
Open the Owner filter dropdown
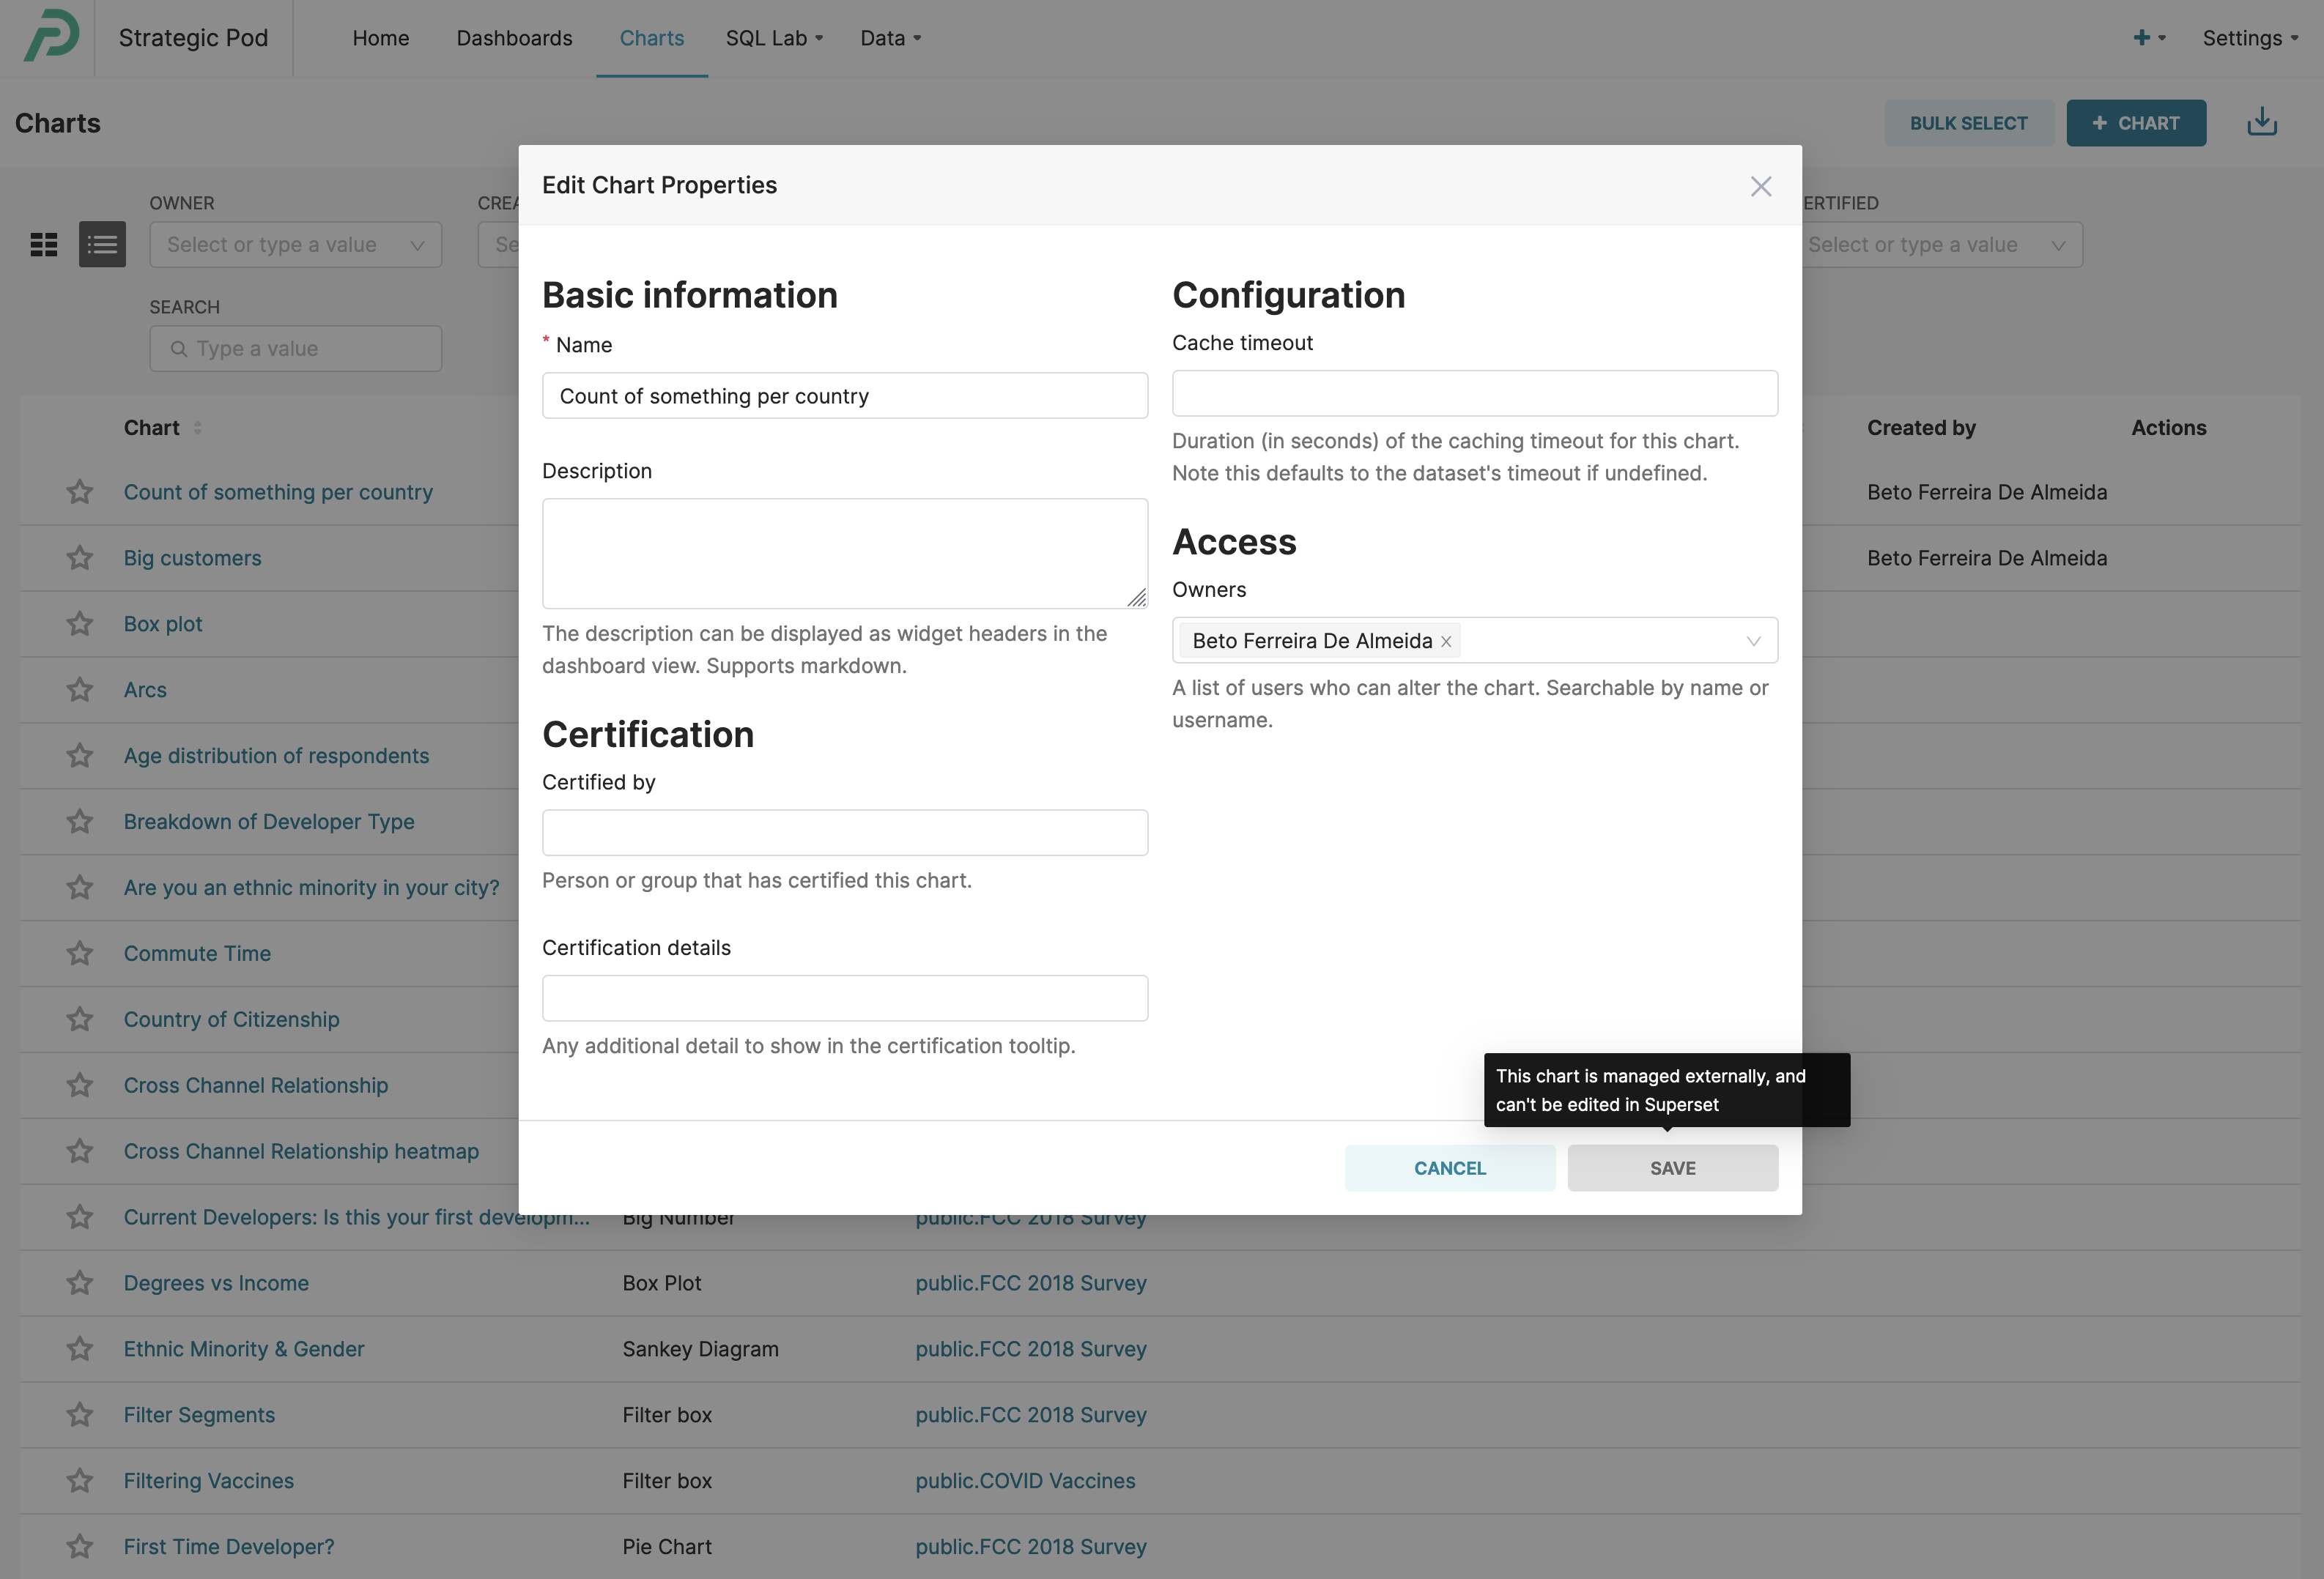point(295,245)
